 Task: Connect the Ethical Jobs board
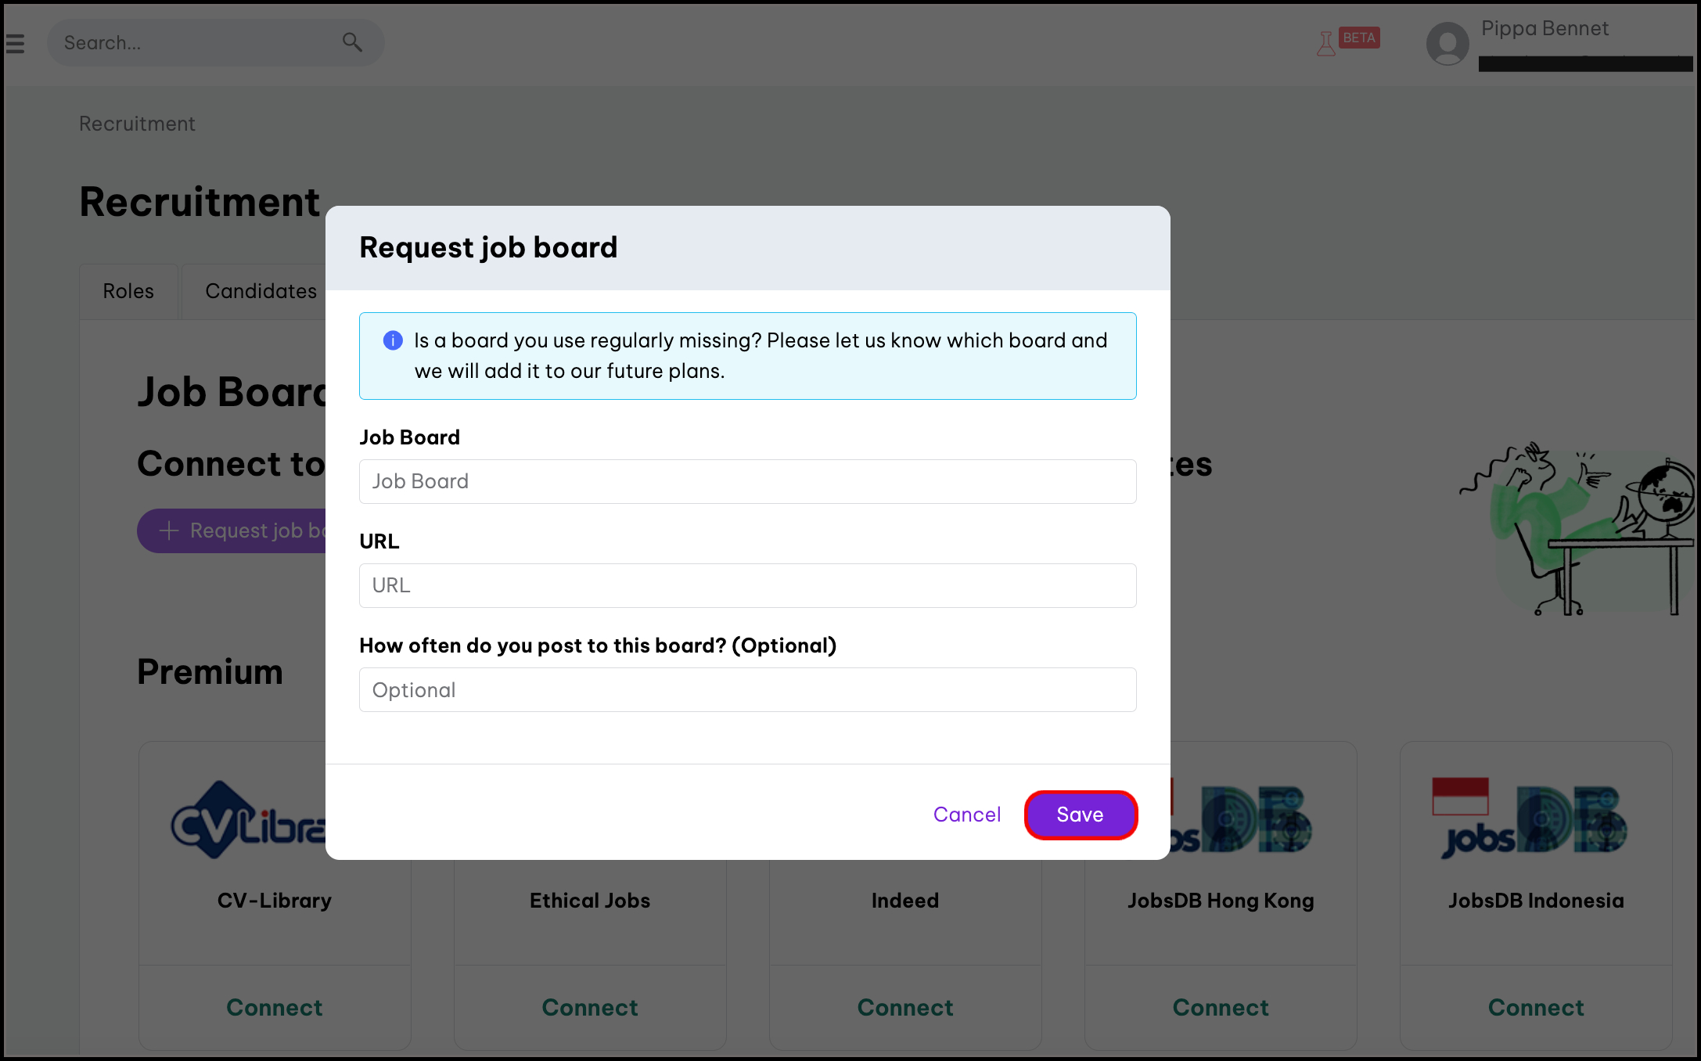(590, 1007)
